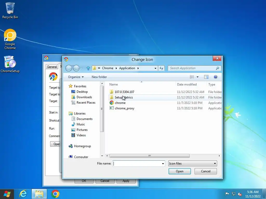Open File Explorer from taskbar
The height and width of the screenshot is (199, 266).
coord(39,194)
